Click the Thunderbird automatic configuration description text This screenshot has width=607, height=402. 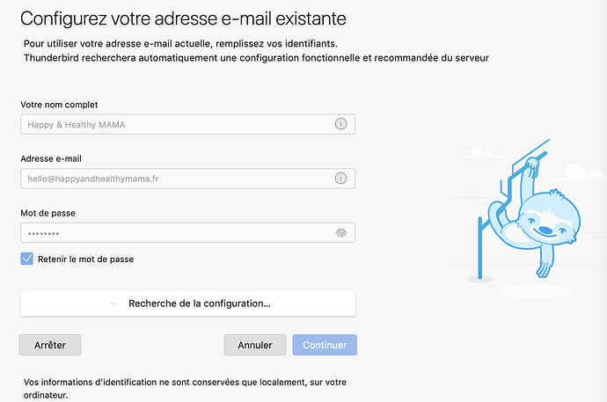coord(256,58)
